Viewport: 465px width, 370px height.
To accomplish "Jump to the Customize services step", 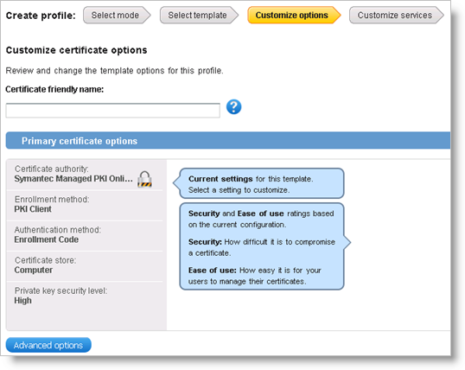I will click(x=397, y=16).
